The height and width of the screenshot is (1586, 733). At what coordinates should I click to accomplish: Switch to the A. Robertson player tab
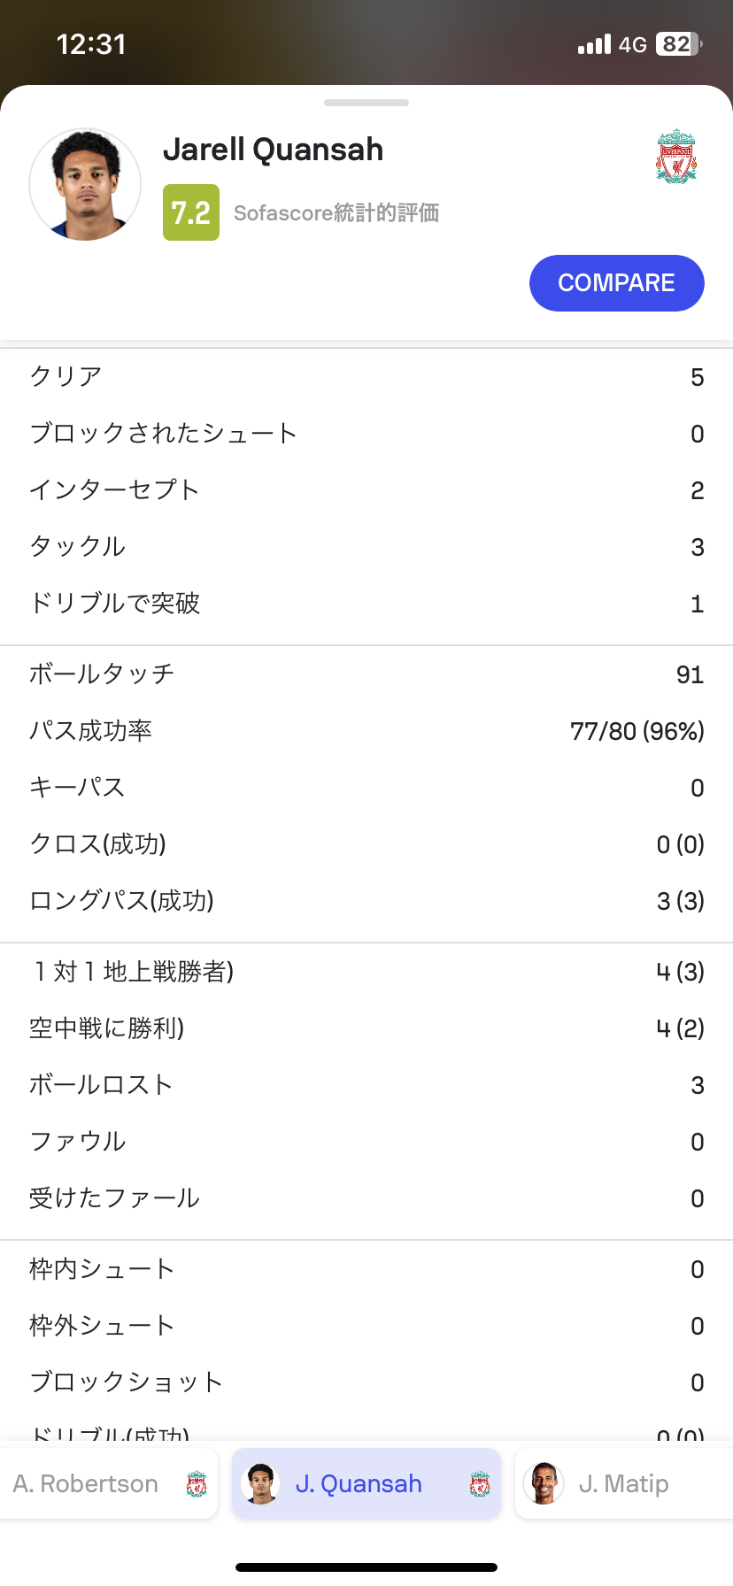point(86,1483)
